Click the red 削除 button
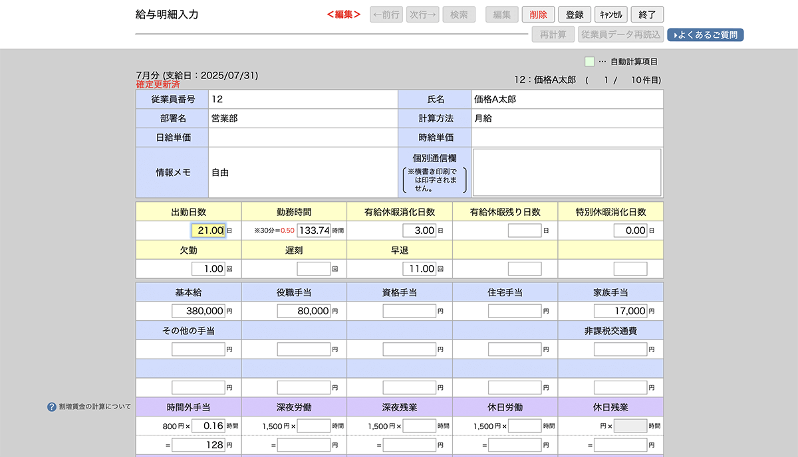798x457 pixels. tap(539, 15)
